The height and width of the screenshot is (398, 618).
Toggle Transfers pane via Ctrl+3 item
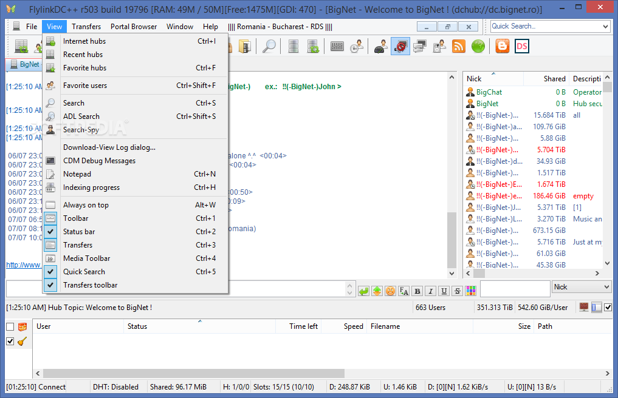(x=136, y=245)
